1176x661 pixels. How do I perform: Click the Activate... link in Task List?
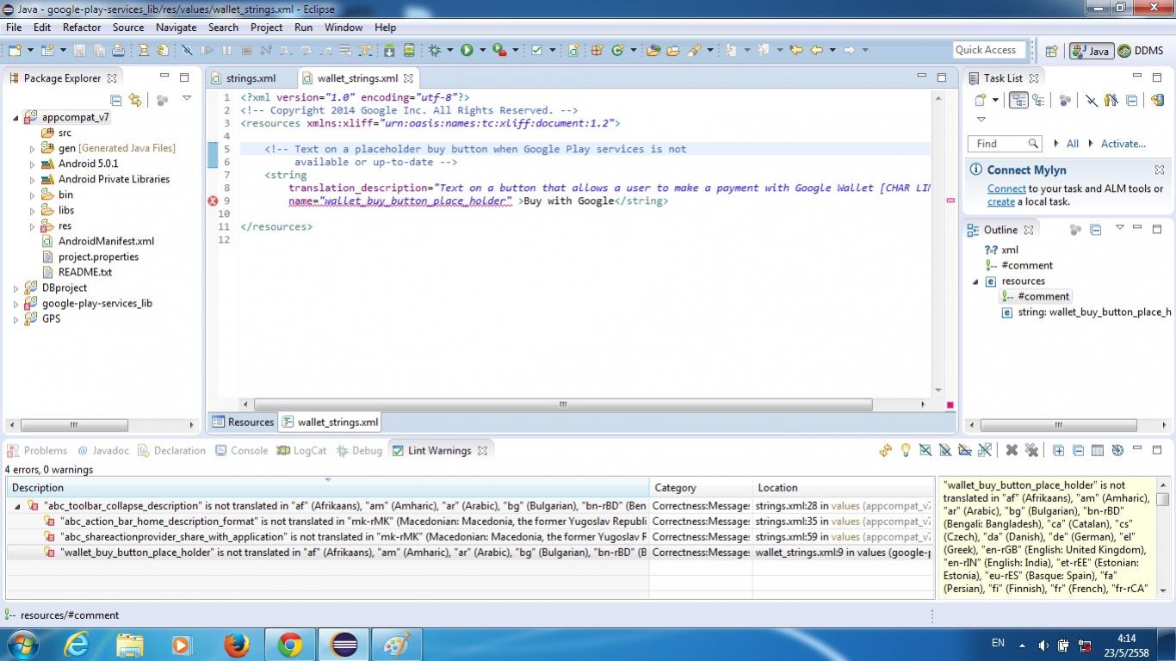(x=1123, y=144)
